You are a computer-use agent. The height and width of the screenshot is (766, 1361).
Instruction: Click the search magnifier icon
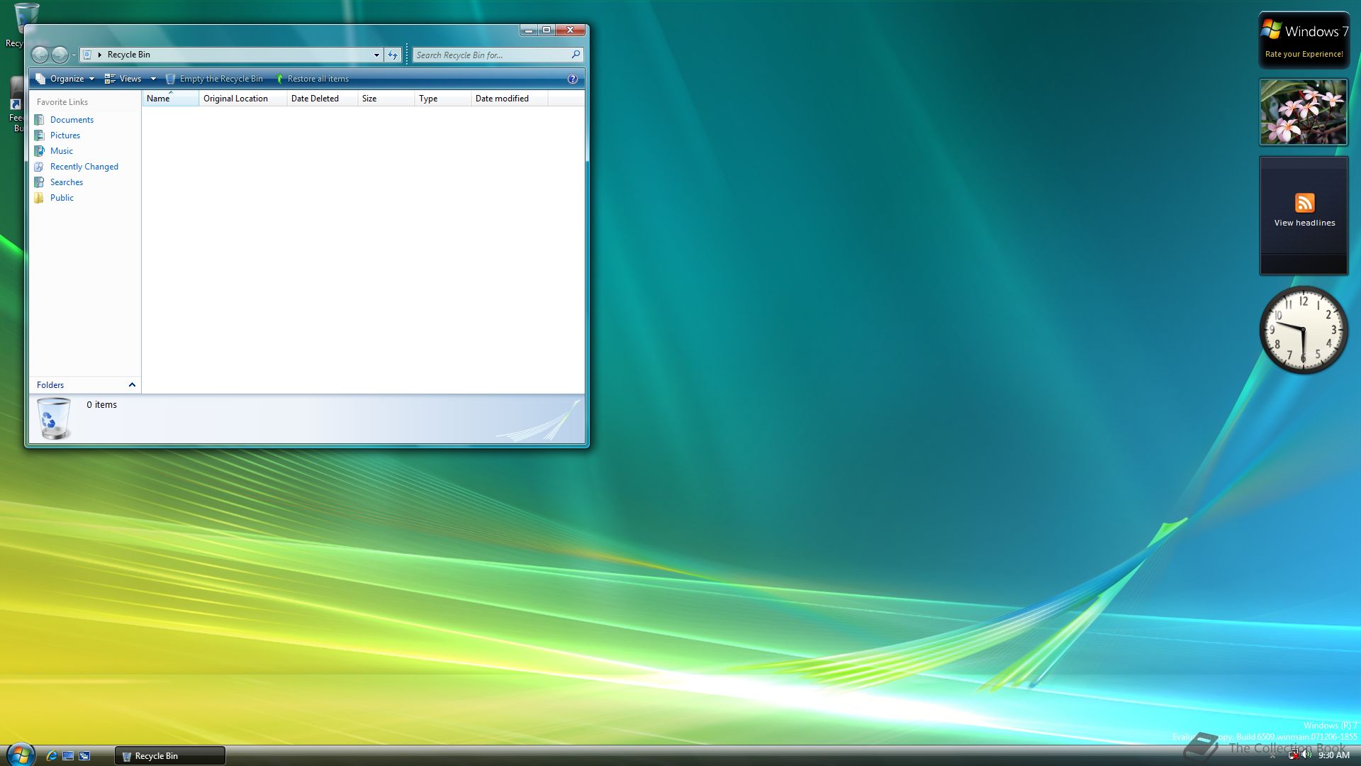pos(576,55)
